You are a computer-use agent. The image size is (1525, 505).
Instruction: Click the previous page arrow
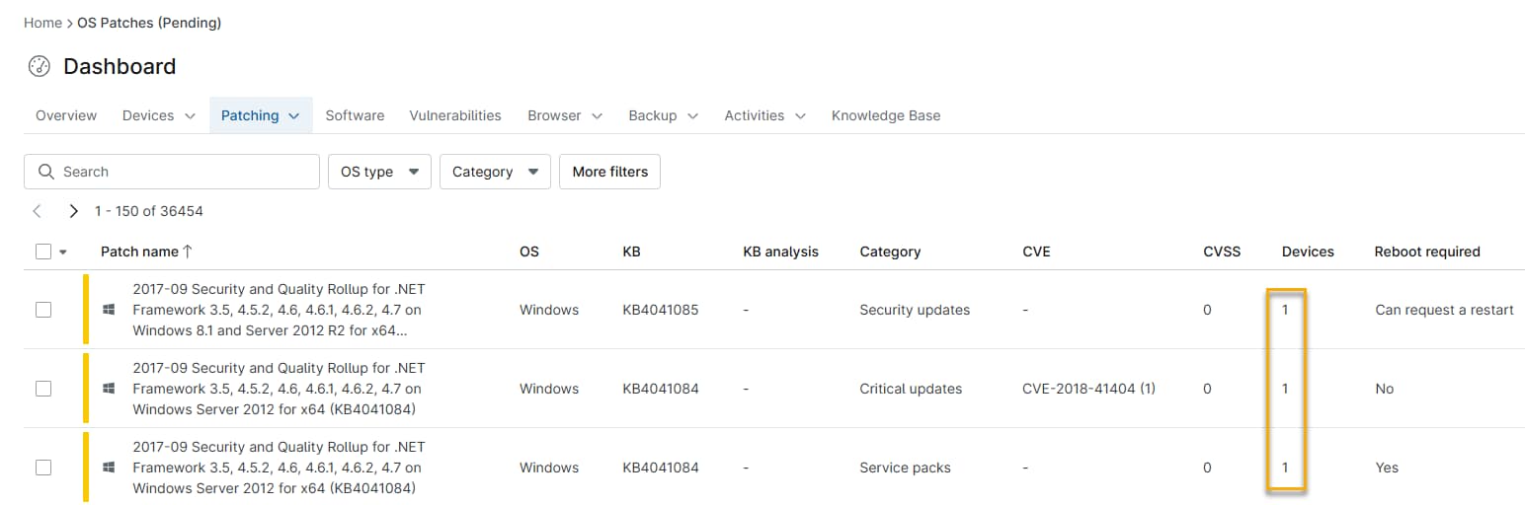37,211
